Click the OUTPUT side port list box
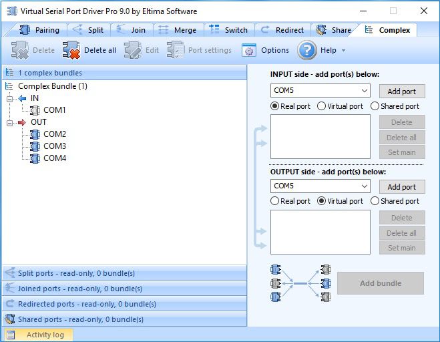The width and height of the screenshot is (440, 342). tap(320, 232)
